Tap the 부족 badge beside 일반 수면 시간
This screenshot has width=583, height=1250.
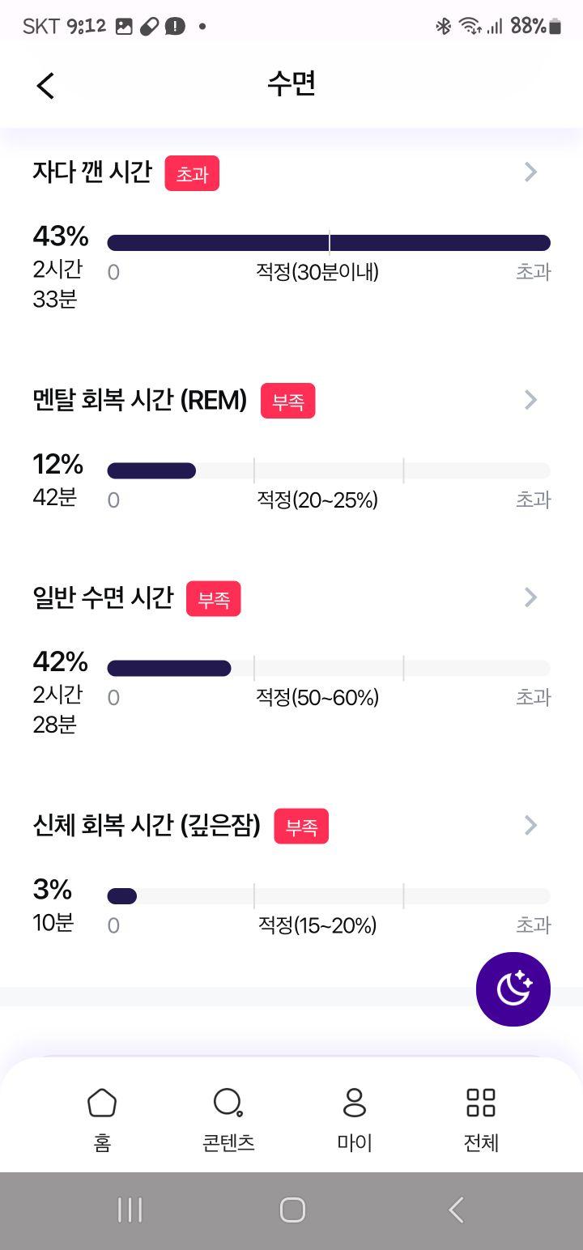214,599
